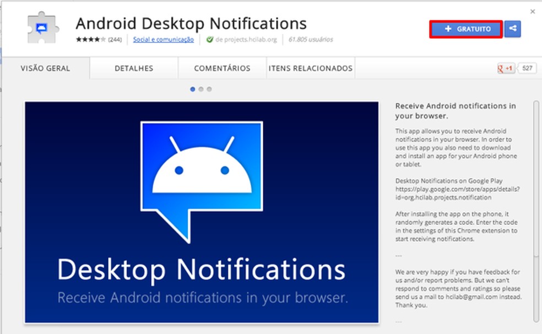The image size is (542, 334).
Task: Open the DETALHES tab
Action: 134,68
